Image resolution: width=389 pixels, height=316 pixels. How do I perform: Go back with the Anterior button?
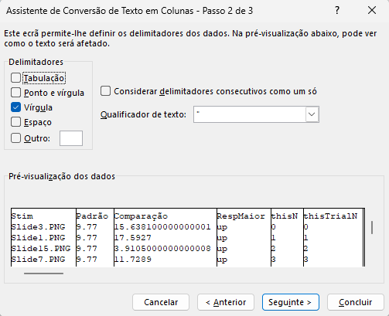pyautogui.click(x=226, y=302)
